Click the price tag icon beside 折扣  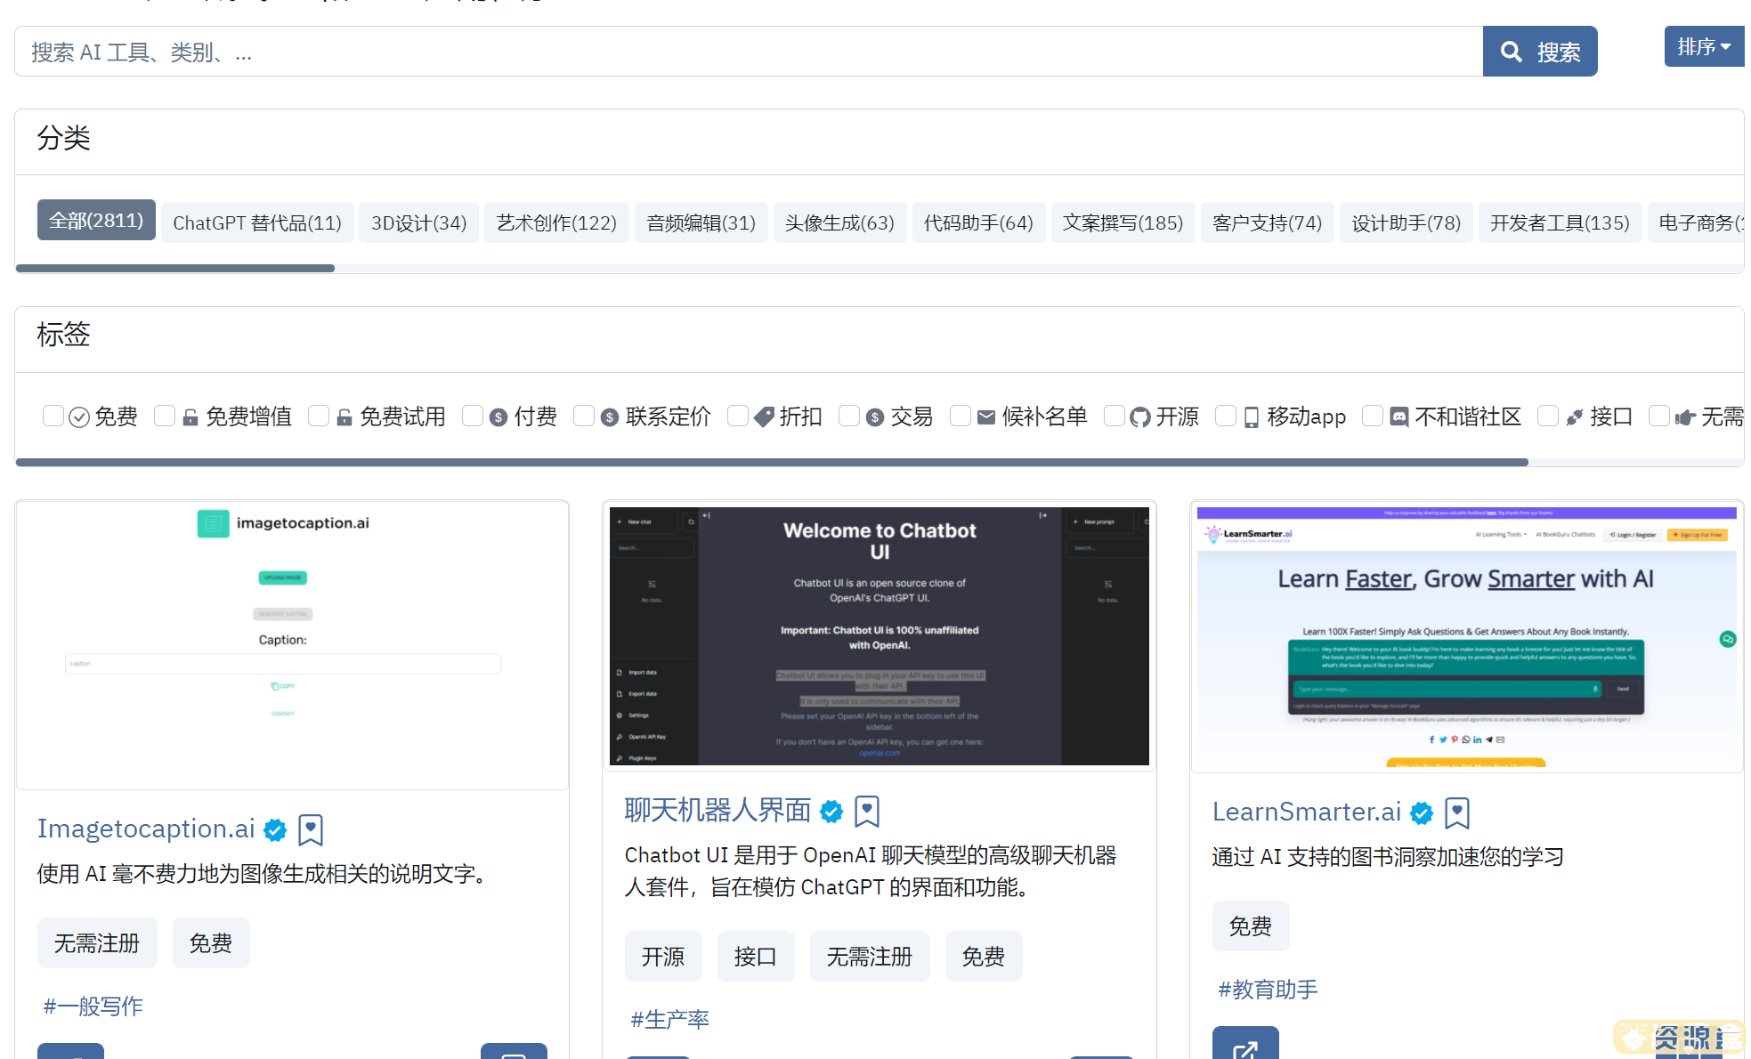point(764,417)
